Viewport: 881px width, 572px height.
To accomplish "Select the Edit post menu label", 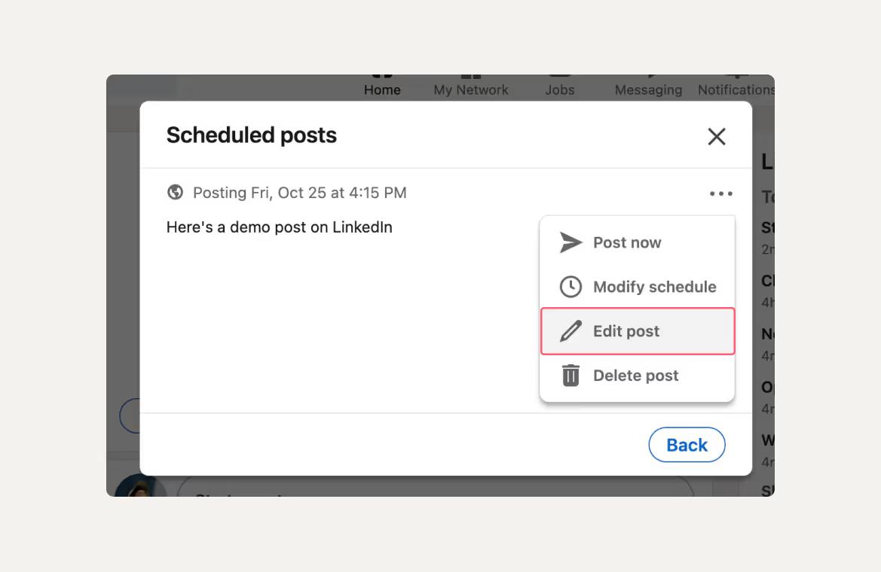I will click(x=626, y=331).
